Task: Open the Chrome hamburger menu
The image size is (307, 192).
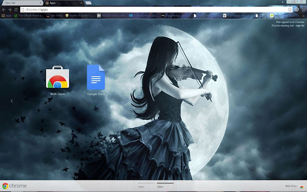Action: coord(304,10)
